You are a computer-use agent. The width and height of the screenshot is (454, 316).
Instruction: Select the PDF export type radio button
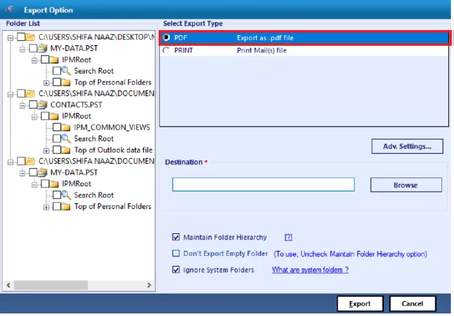(x=166, y=38)
